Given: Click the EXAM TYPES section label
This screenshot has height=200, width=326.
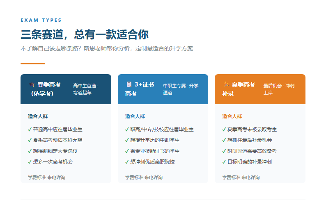Looking at the screenshot, I should (x=41, y=20).
